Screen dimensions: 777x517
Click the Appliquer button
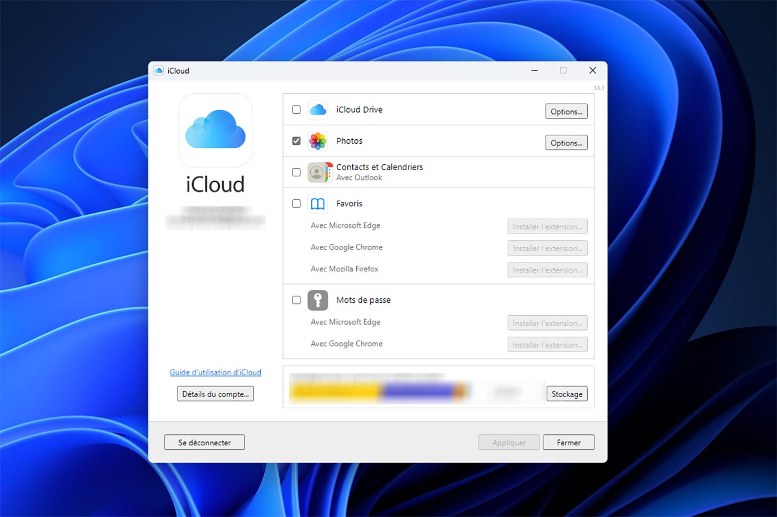tap(509, 443)
